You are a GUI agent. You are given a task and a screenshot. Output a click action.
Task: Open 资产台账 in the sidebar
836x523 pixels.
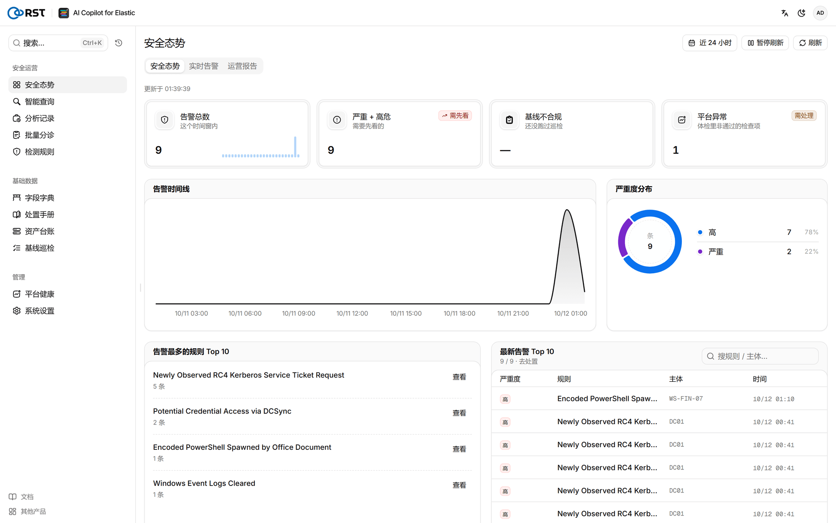67,231
